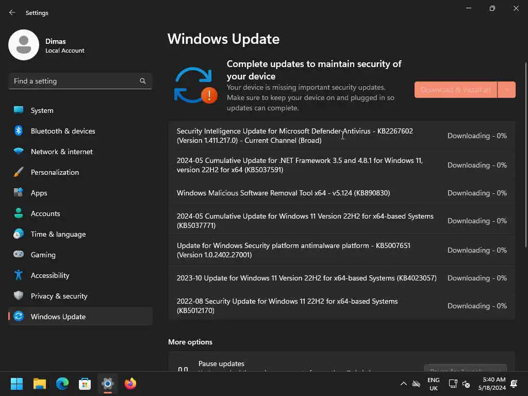The height and width of the screenshot is (396, 528).
Task: Click the Dimas Local Account name
Action: tap(64, 45)
